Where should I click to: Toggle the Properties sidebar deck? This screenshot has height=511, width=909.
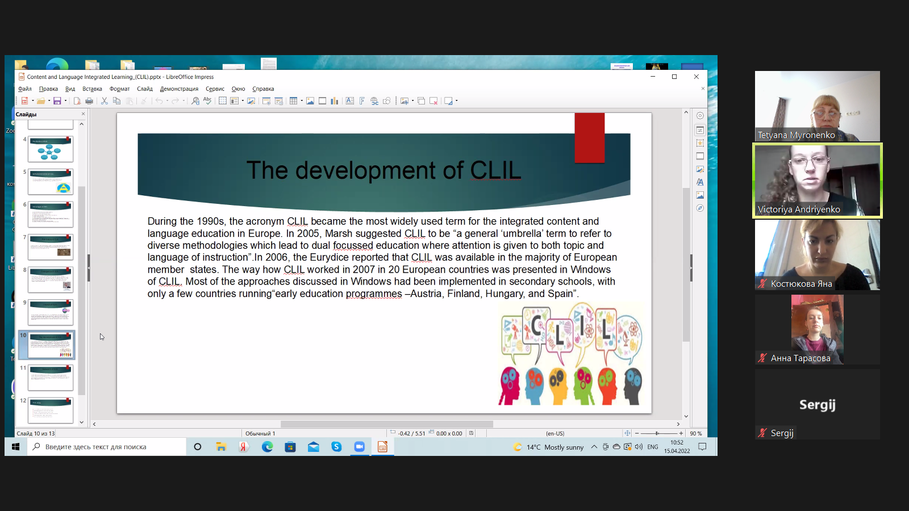(x=700, y=130)
